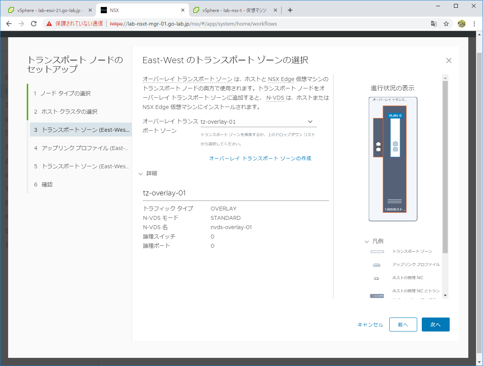Viewport: 483px width, 366px height.
Task: Select step 3 トランスポート ゾーン
Action: (81, 130)
